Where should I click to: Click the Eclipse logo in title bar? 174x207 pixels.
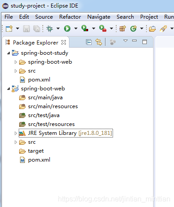(5, 6)
